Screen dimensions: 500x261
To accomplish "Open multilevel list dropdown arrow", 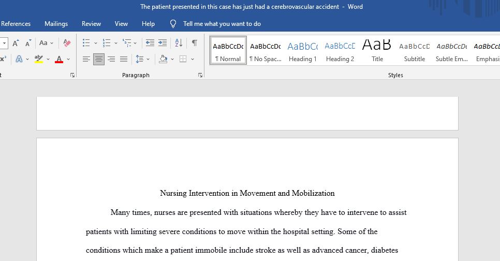I will pos(135,43).
